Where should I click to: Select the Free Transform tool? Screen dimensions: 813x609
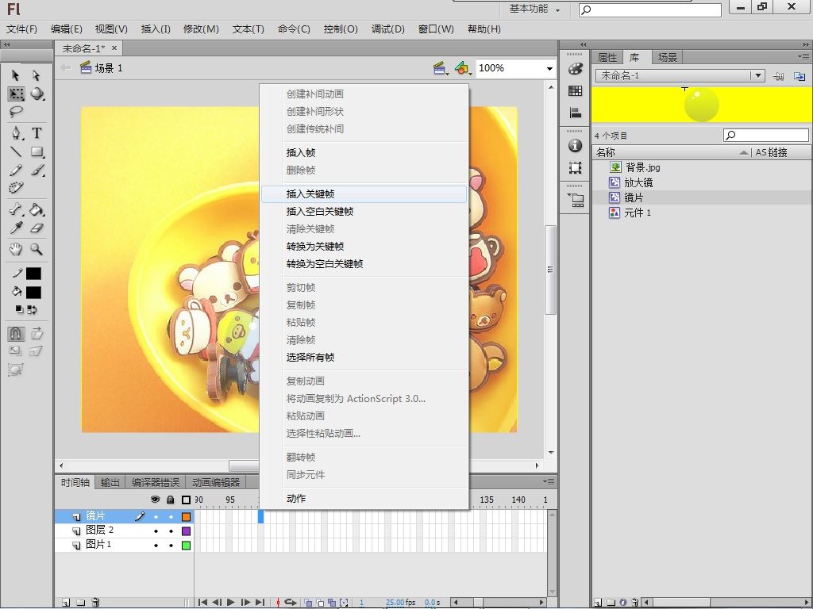16,94
